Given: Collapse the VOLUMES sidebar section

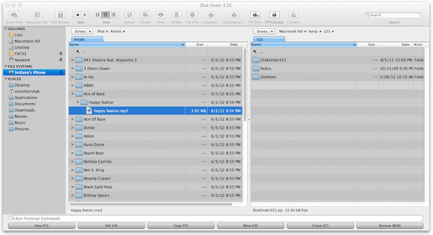Looking at the screenshot, I should pyautogui.click(x=6, y=29).
